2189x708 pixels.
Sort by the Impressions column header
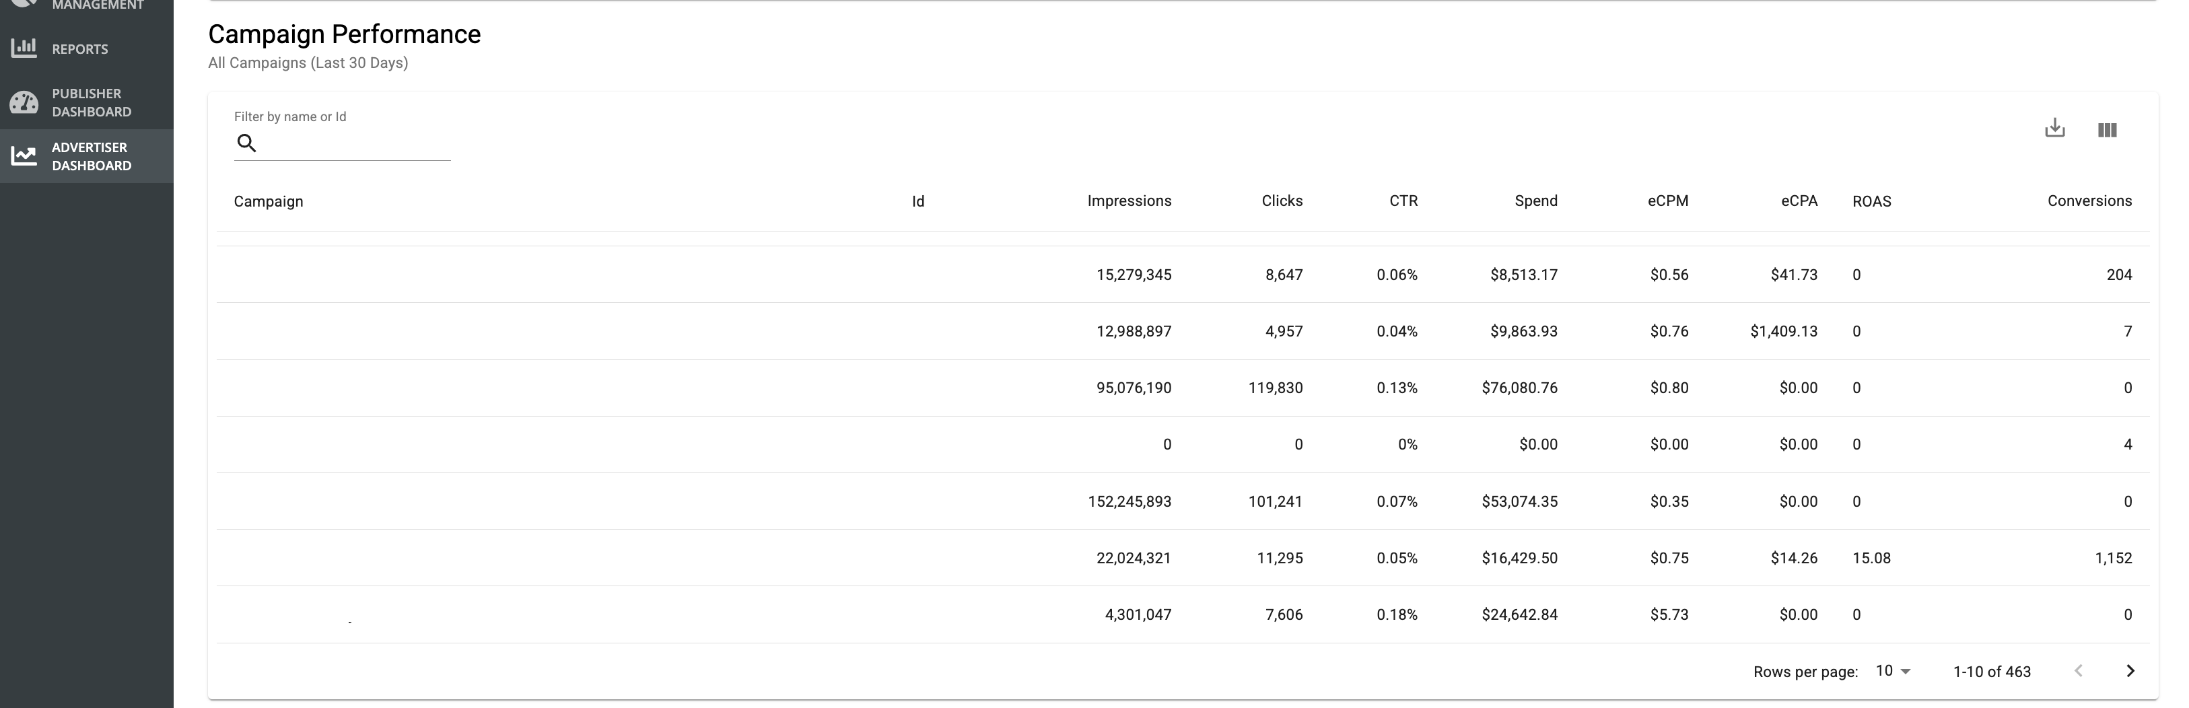coord(1130,201)
